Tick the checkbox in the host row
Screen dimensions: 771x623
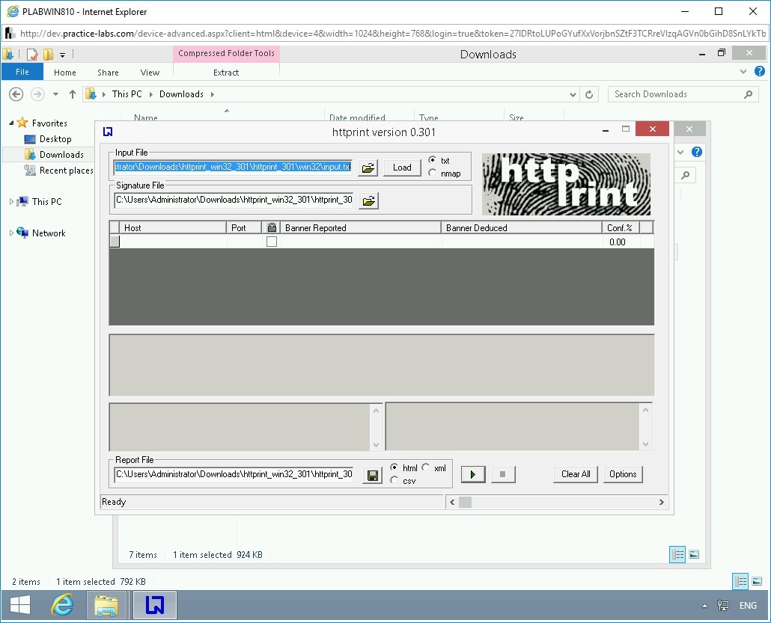coord(272,242)
